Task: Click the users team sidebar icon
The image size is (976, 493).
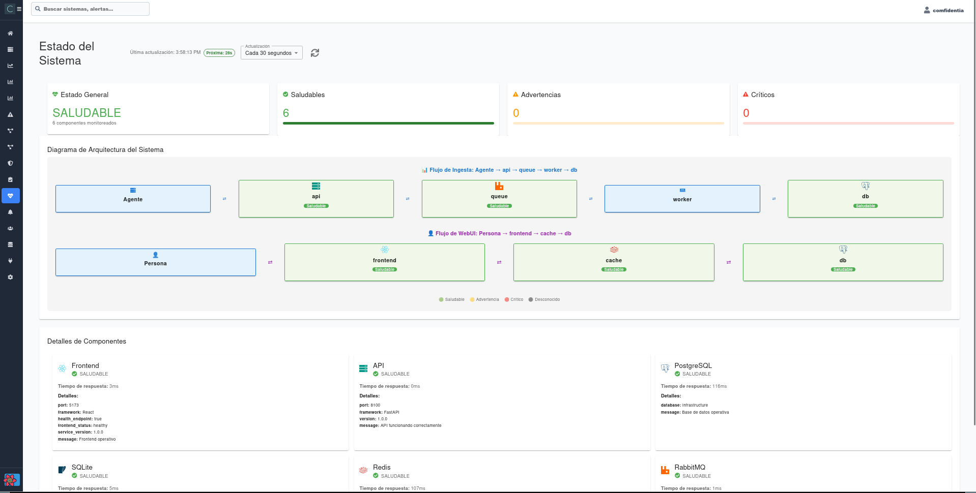Action: [10, 228]
